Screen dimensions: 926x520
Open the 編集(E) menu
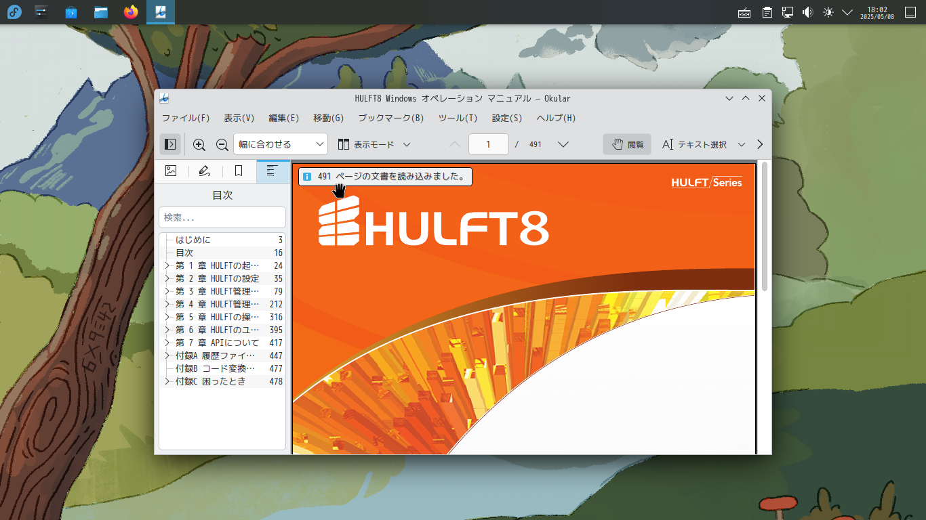[x=284, y=118]
